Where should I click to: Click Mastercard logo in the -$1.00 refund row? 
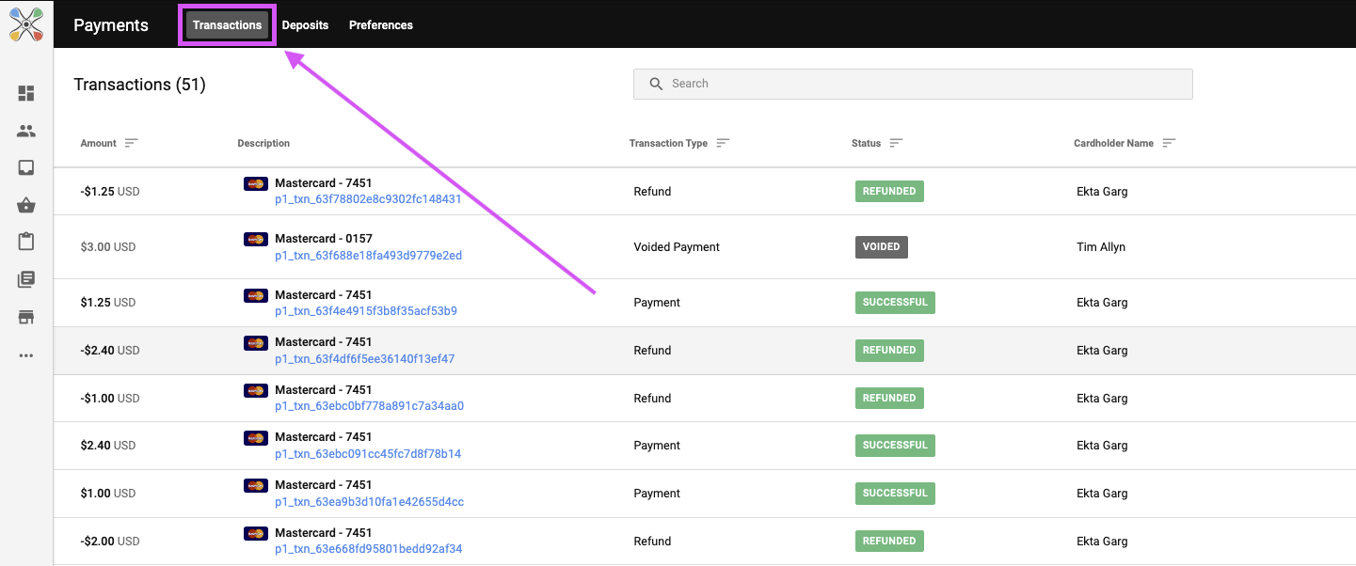click(255, 390)
